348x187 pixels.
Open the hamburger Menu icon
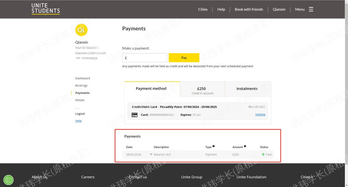click(311, 9)
